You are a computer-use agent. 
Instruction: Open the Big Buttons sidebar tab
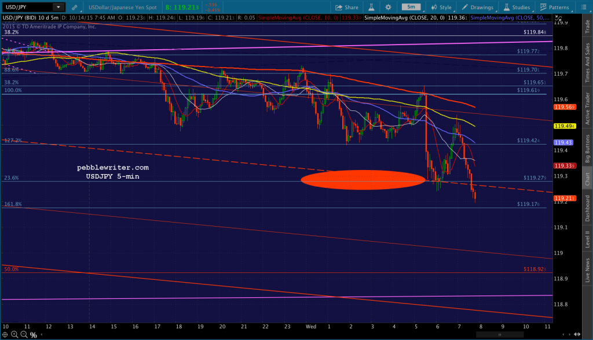tap(587, 149)
